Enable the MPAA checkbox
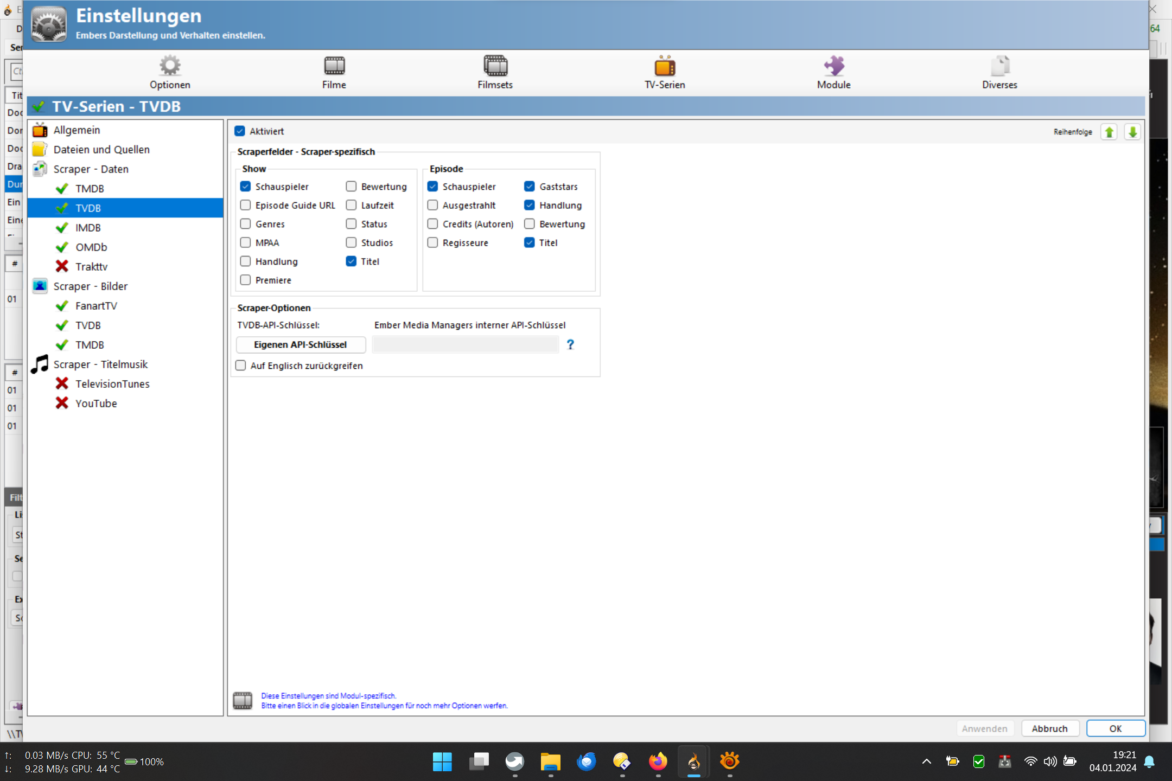Viewport: 1172px width, 781px height. 245,242
